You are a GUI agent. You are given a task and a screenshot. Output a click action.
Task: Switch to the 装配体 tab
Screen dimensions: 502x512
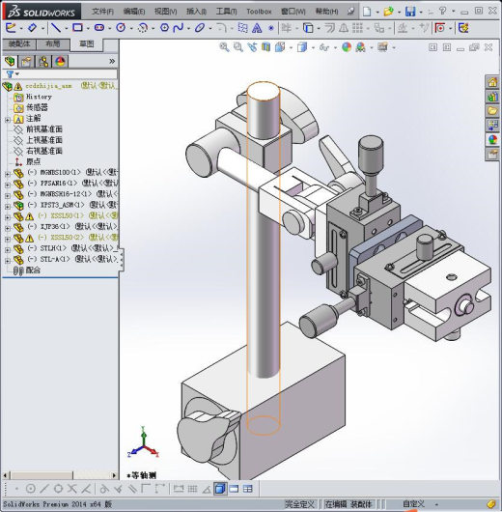(x=19, y=44)
